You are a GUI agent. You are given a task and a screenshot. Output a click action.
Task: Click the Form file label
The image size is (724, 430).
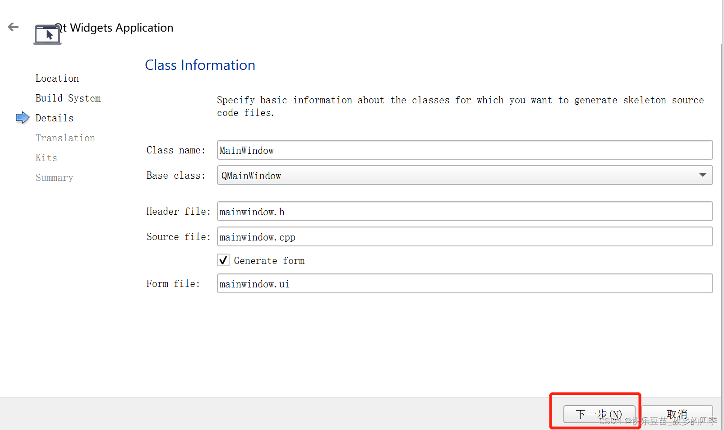pyautogui.click(x=173, y=284)
